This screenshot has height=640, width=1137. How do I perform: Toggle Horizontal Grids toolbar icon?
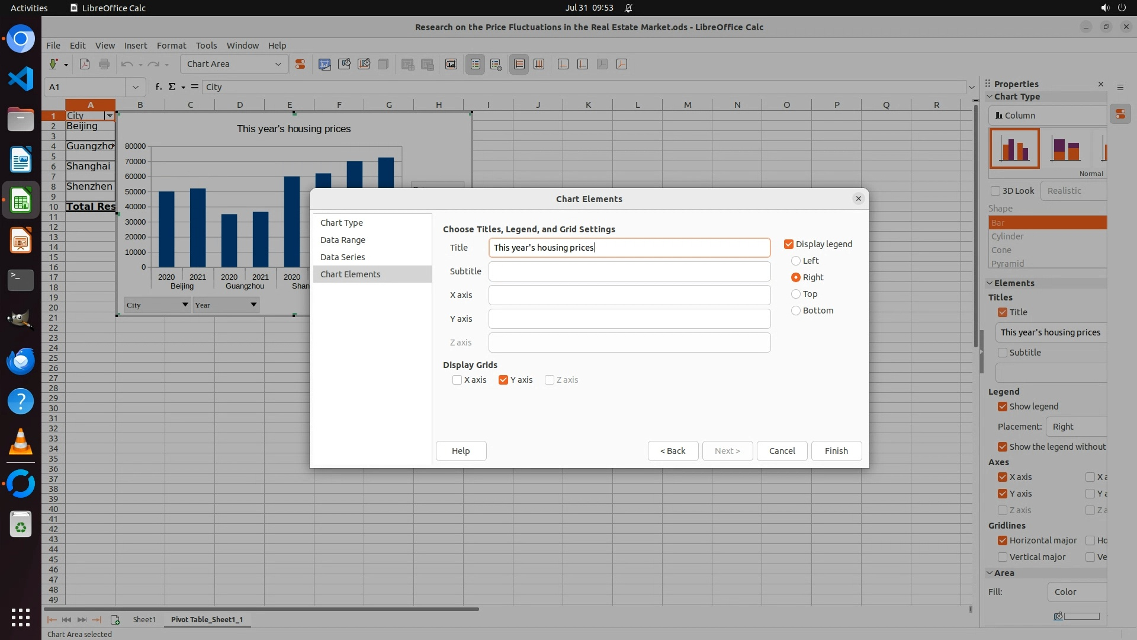[519, 64]
